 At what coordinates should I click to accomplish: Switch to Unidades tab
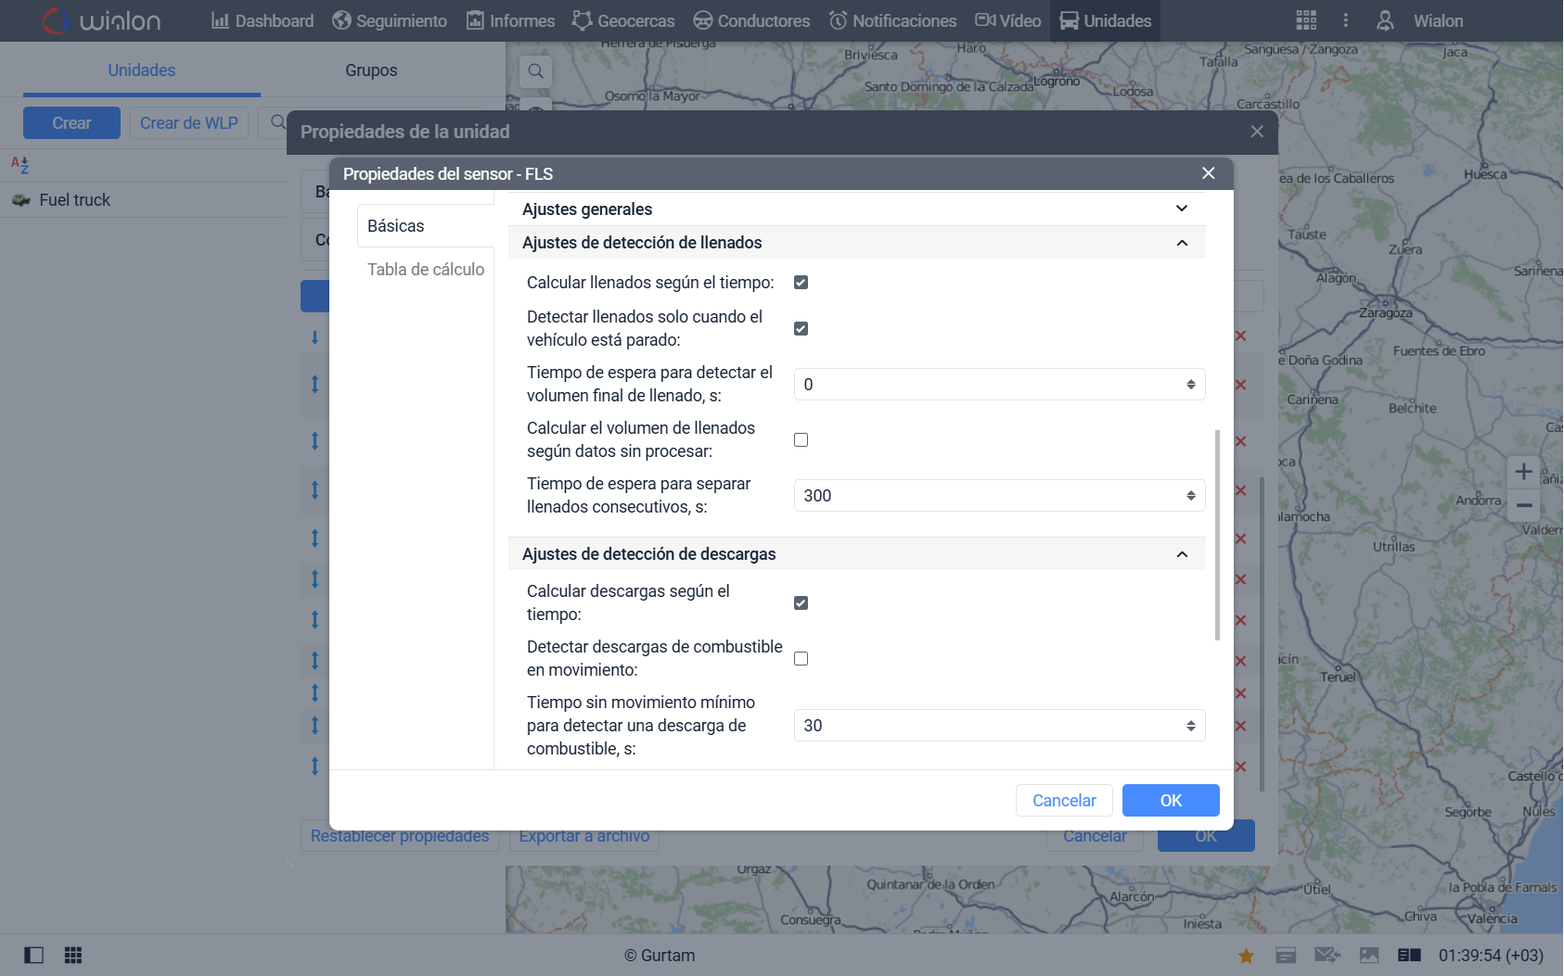[142, 70]
